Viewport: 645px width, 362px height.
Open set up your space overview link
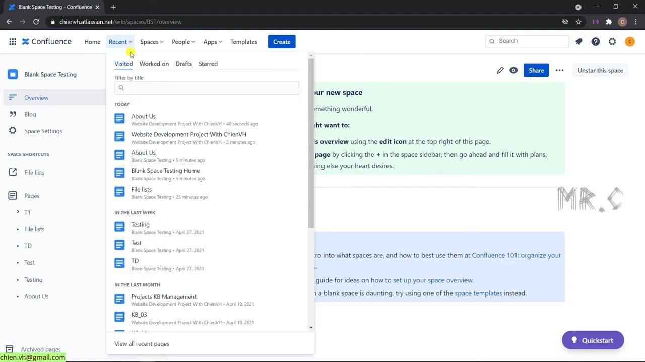coord(433,280)
